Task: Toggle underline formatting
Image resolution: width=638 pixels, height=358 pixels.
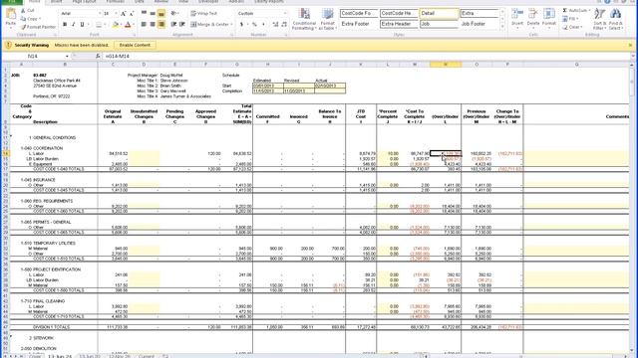Action: pyautogui.click(x=82, y=25)
